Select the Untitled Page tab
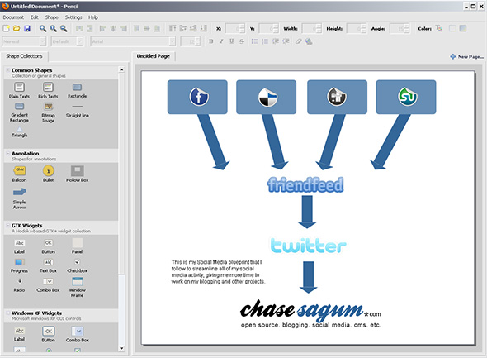487x358 pixels. [x=154, y=56]
